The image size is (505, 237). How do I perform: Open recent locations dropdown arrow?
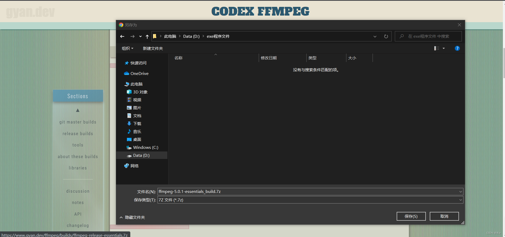140,36
